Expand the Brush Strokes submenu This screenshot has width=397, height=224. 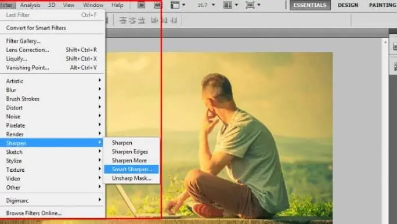click(52, 99)
